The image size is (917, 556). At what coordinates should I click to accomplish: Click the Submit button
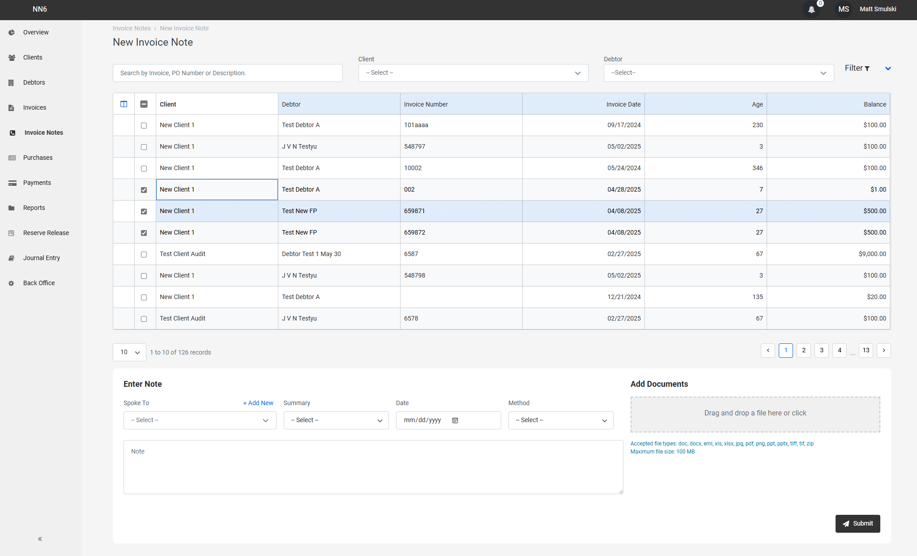click(857, 523)
